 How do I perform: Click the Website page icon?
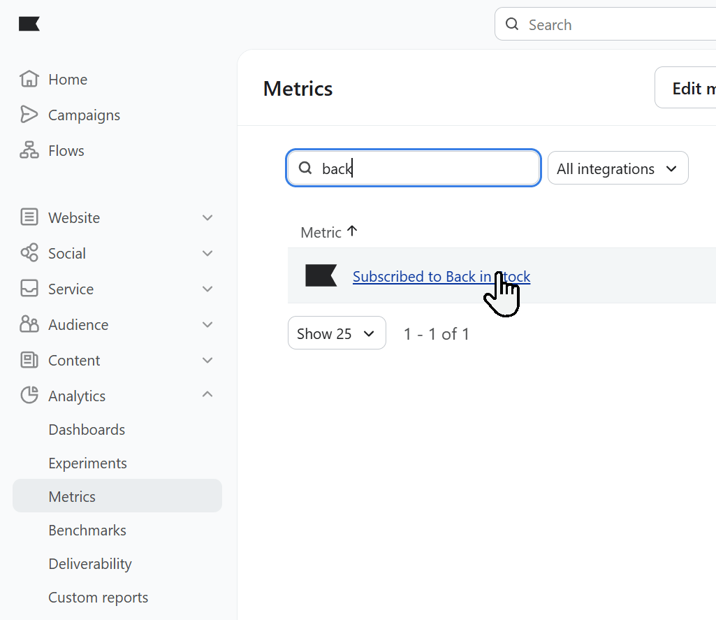coord(29,217)
